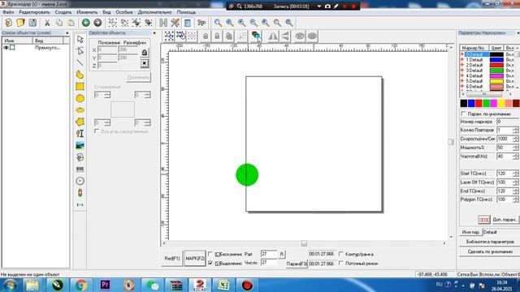Click the Парам(F3) button

[x=297, y=264]
